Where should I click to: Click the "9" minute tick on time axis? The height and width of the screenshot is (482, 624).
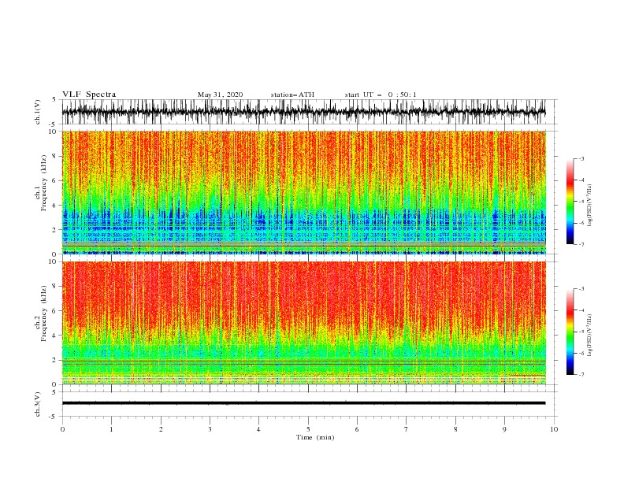(504, 429)
